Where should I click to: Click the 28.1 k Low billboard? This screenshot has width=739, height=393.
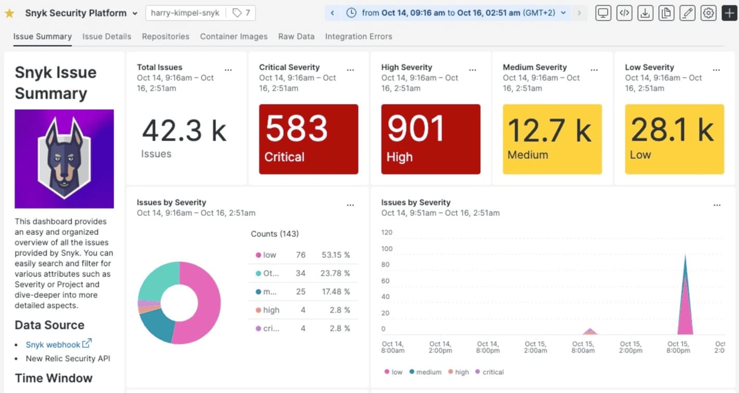(674, 139)
